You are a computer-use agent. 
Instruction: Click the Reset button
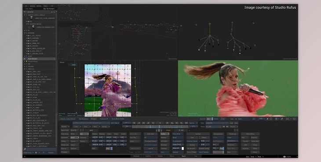(x=255, y=152)
